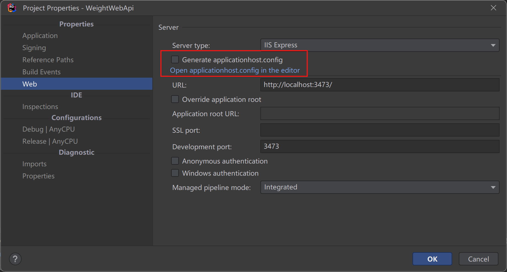Viewport: 507px width, 272px height.
Task: Enable Windows authentication checkbox
Action: pos(175,173)
